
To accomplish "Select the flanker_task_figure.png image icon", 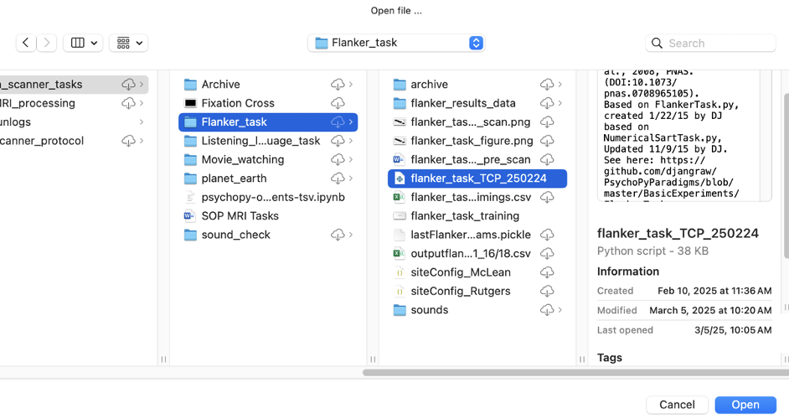I will point(400,141).
